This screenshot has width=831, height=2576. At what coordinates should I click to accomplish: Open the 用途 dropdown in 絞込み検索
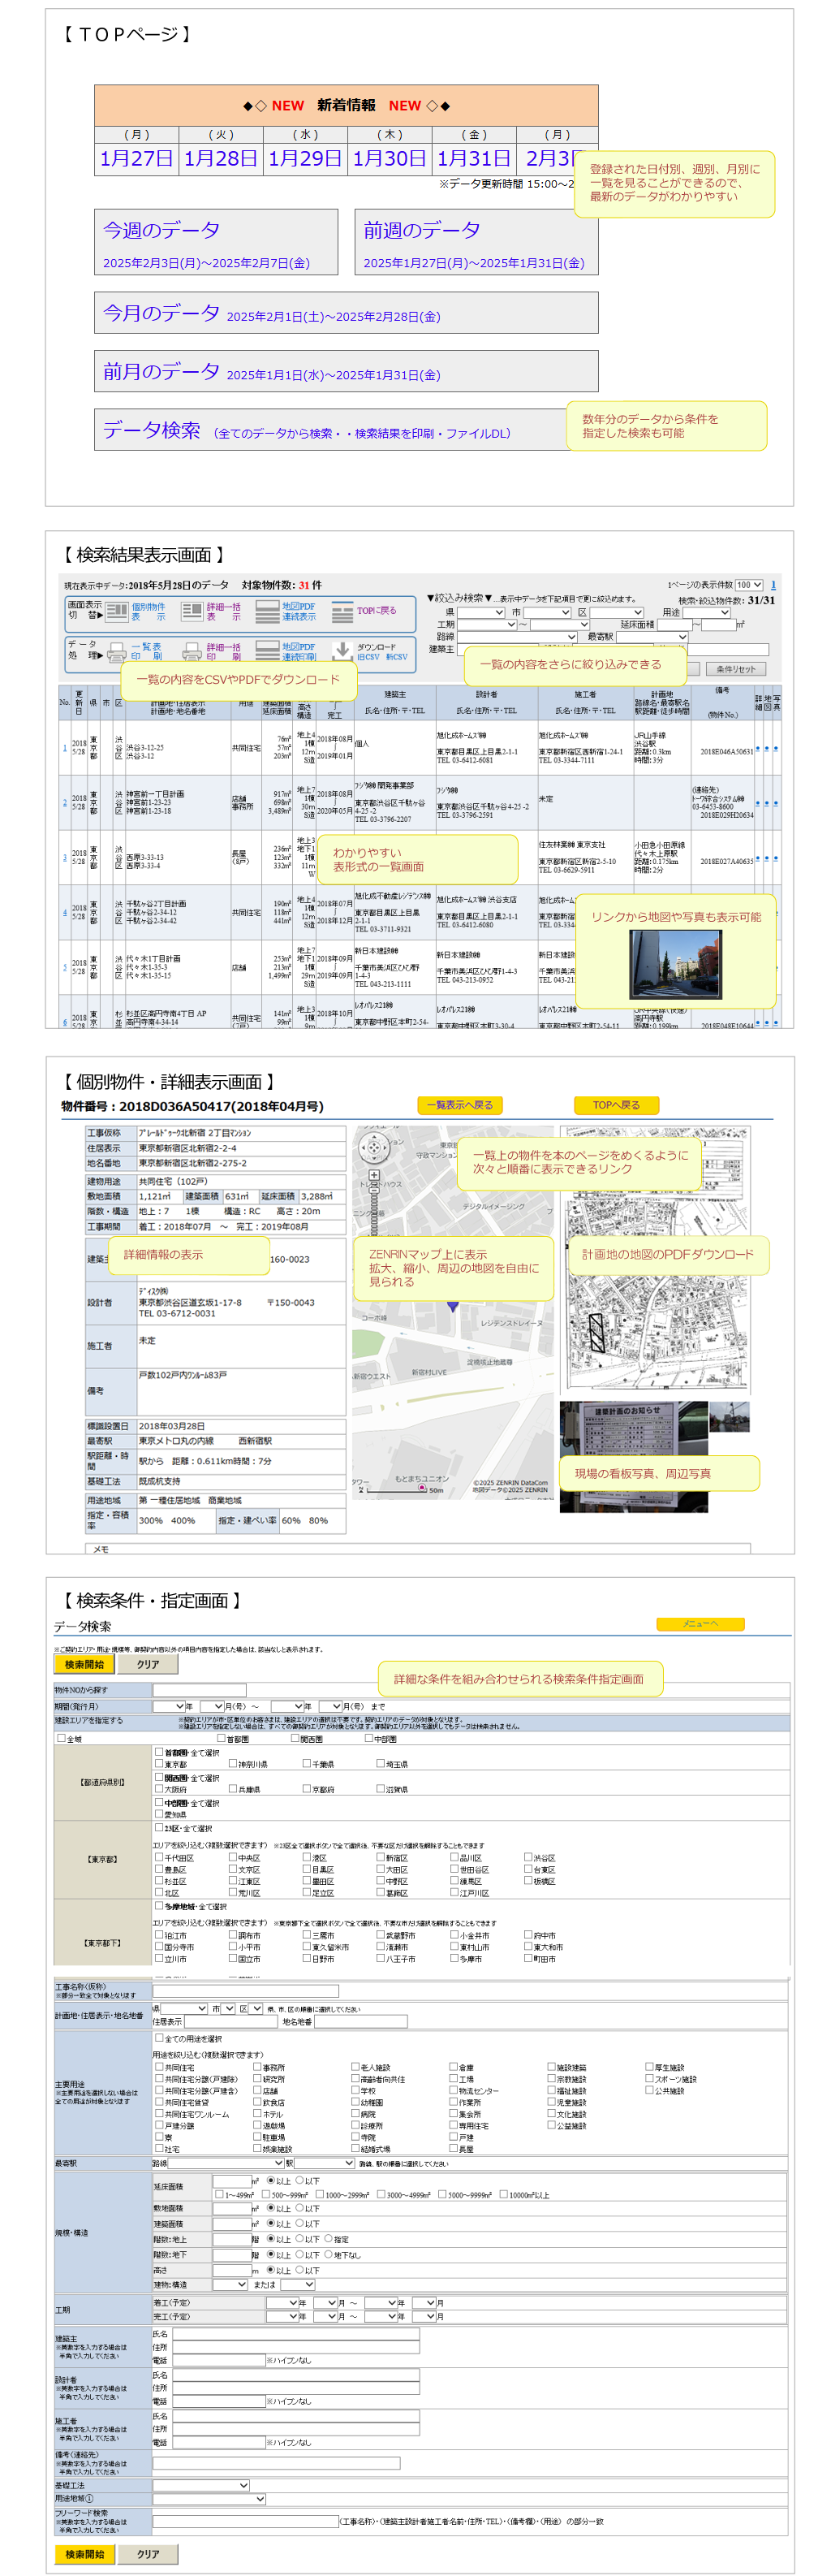pos(706,612)
